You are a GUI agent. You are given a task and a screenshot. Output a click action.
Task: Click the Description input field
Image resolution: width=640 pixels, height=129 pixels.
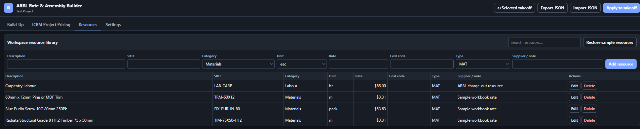pyautogui.click(x=66, y=64)
